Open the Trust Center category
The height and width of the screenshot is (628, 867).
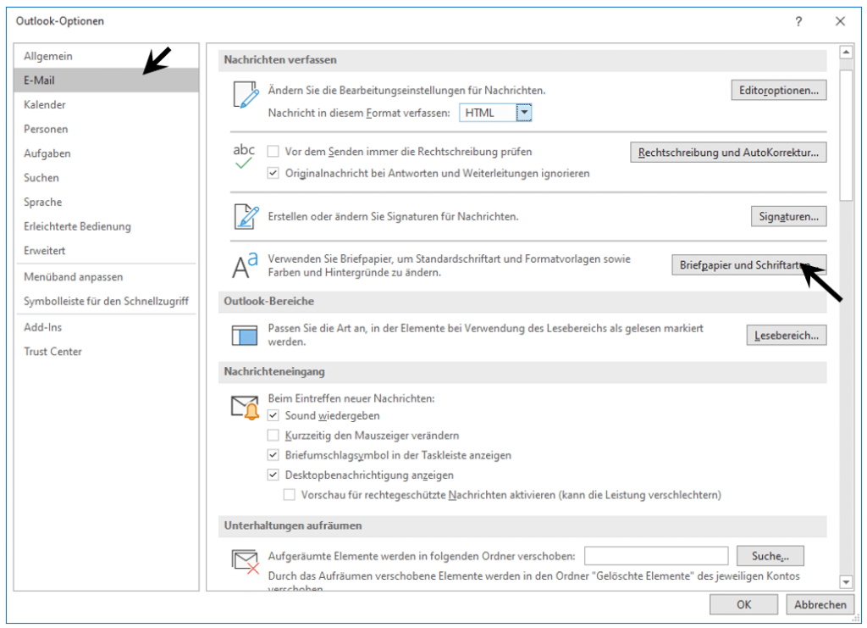pos(106,352)
